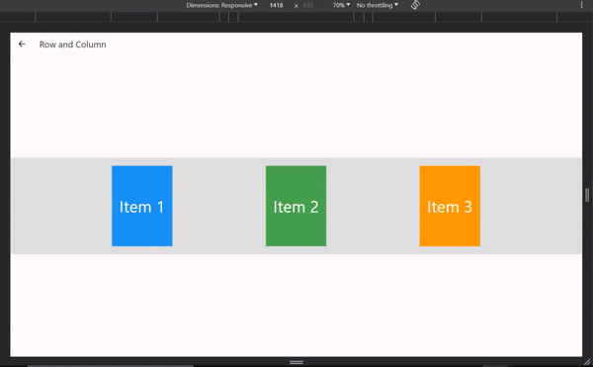Click the viewport width field 1418

(x=277, y=5)
